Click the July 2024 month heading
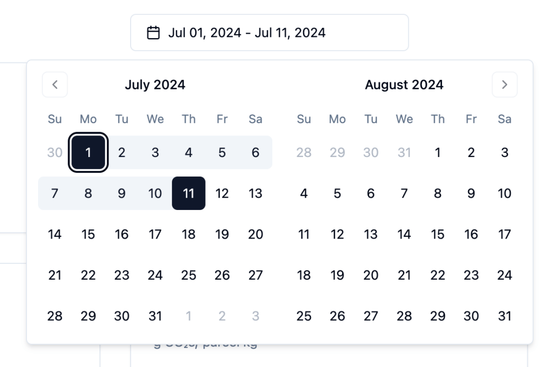The width and height of the screenshot is (541, 367). coord(155,85)
